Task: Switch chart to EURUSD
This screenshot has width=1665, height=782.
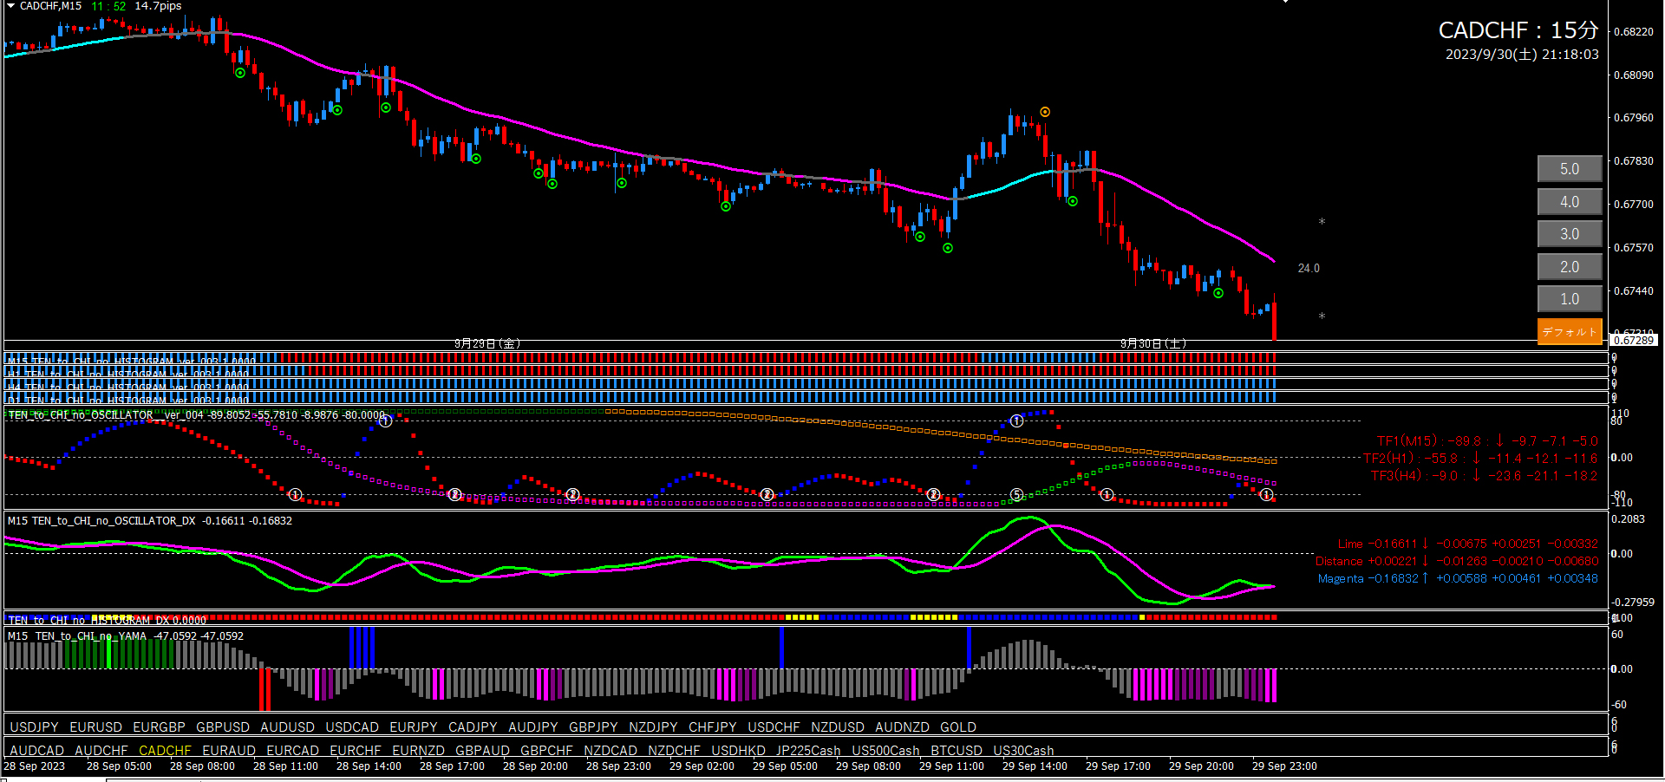Action: pos(95,727)
